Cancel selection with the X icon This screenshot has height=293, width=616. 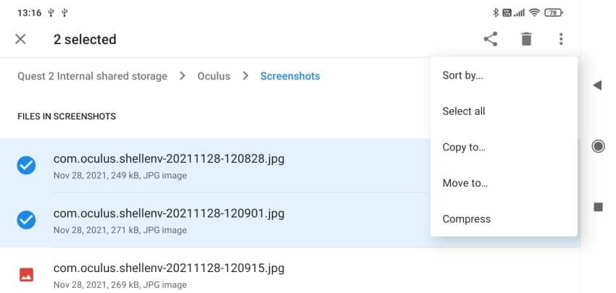tap(20, 39)
